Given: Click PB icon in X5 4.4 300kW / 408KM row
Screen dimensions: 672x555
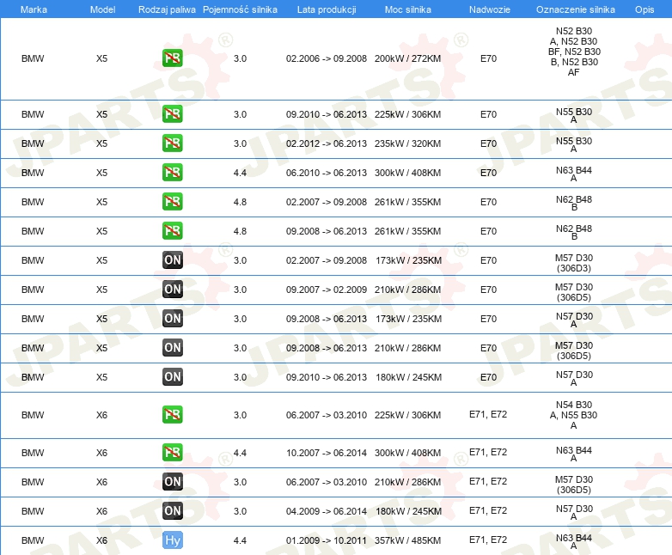Looking at the screenshot, I should coord(173,173).
